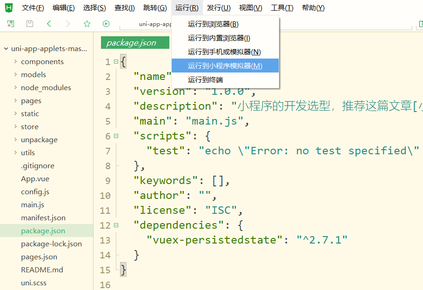Image resolution: width=423 pixels, height=290 pixels.
Task: Open manifest.json in the file tree
Action: 43,217
